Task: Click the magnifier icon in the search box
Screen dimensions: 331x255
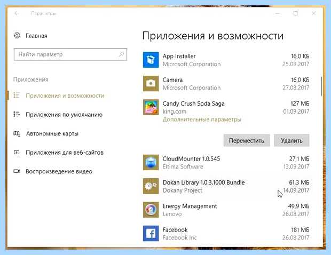Action: point(121,54)
